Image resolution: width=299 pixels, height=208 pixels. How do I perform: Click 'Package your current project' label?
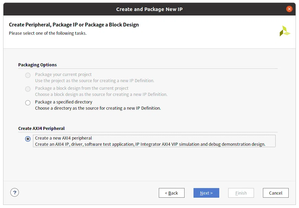63,74
